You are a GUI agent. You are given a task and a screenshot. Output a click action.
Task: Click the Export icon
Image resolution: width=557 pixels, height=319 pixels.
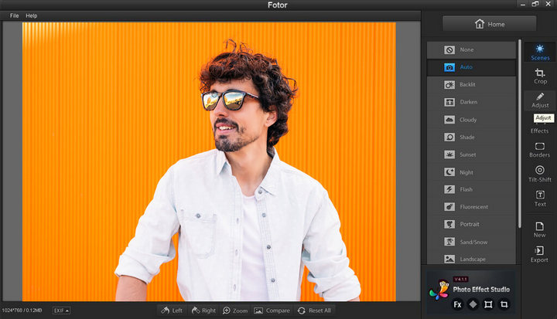540,254
